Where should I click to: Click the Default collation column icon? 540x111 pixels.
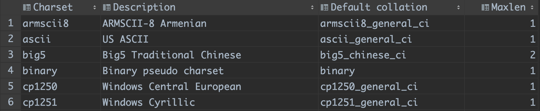point(324,8)
